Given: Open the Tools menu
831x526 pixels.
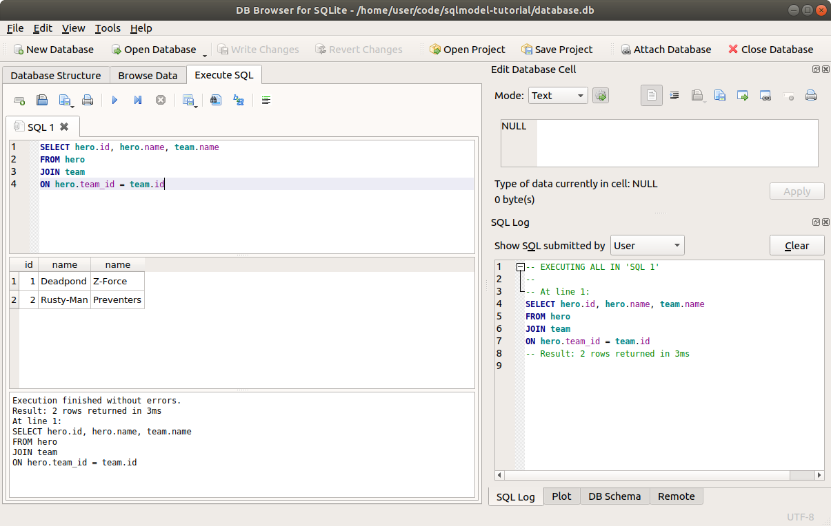Looking at the screenshot, I should [108, 28].
